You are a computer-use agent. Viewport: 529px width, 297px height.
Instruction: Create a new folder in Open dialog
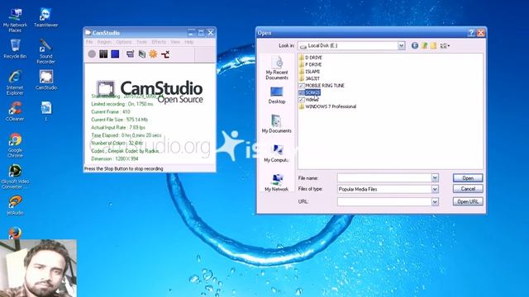pyautogui.click(x=433, y=45)
